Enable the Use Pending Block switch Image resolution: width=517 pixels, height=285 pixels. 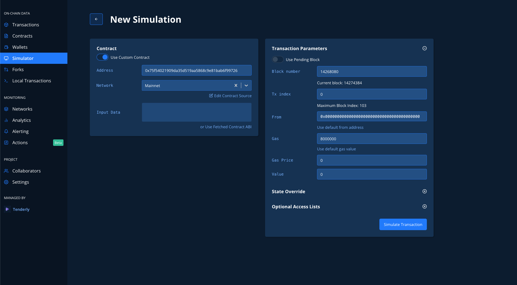[x=278, y=60]
